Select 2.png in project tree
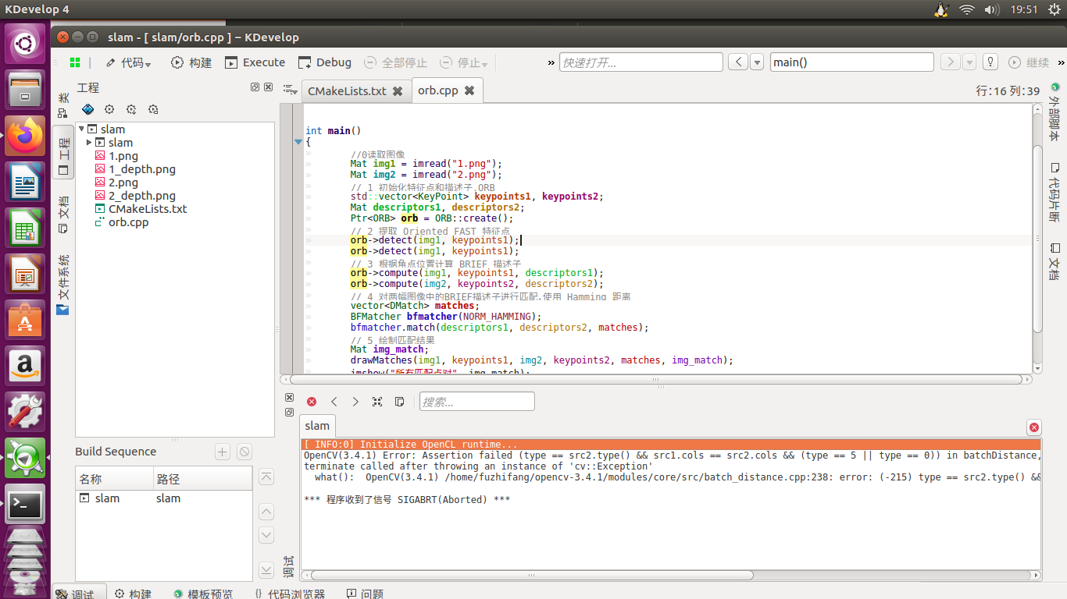Viewport: 1067px width, 599px height. pyautogui.click(x=123, y=183)
